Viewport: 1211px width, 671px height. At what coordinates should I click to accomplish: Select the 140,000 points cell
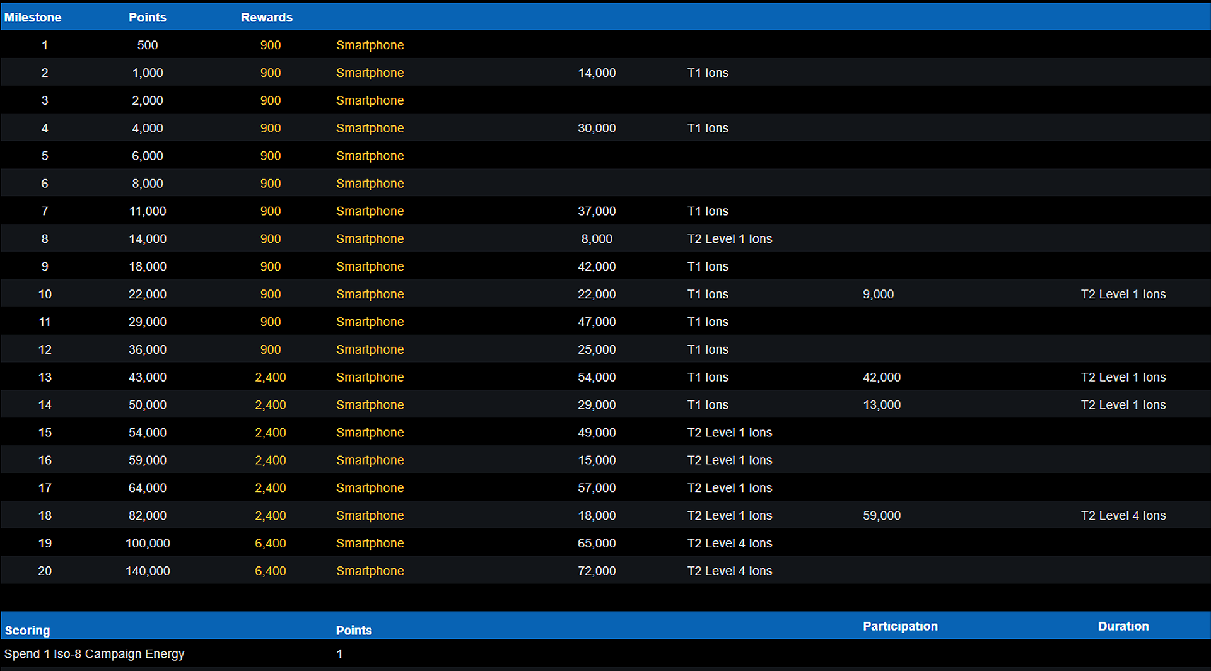[147, 571]
